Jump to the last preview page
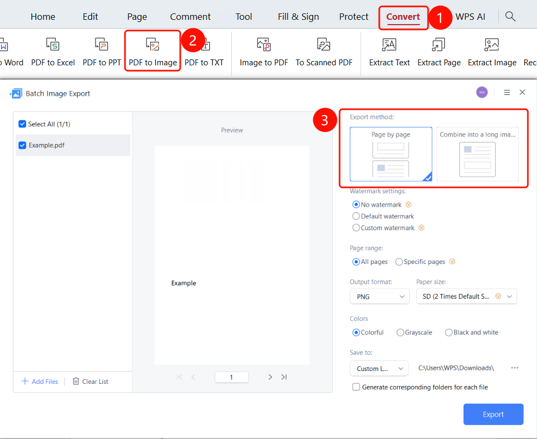Image resolution: width=537 pixels, height=439 pixels. coord(284,377)
